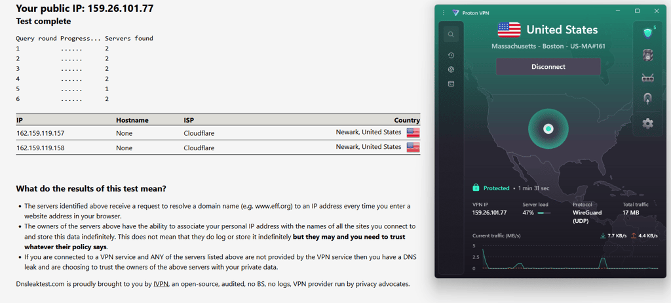Click 'Newark, United States' in second row
The width and height of the screenshot is (671, 303).
coord(368,146)
